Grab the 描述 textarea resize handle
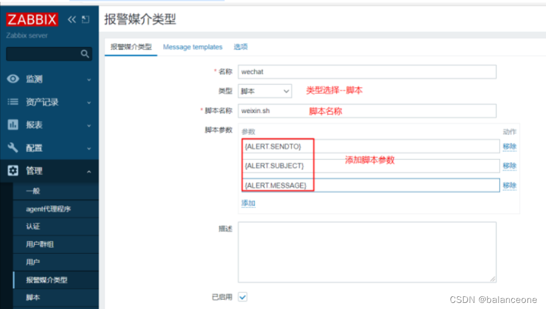This screenshot has width=546, height=309. click(492, 279)
